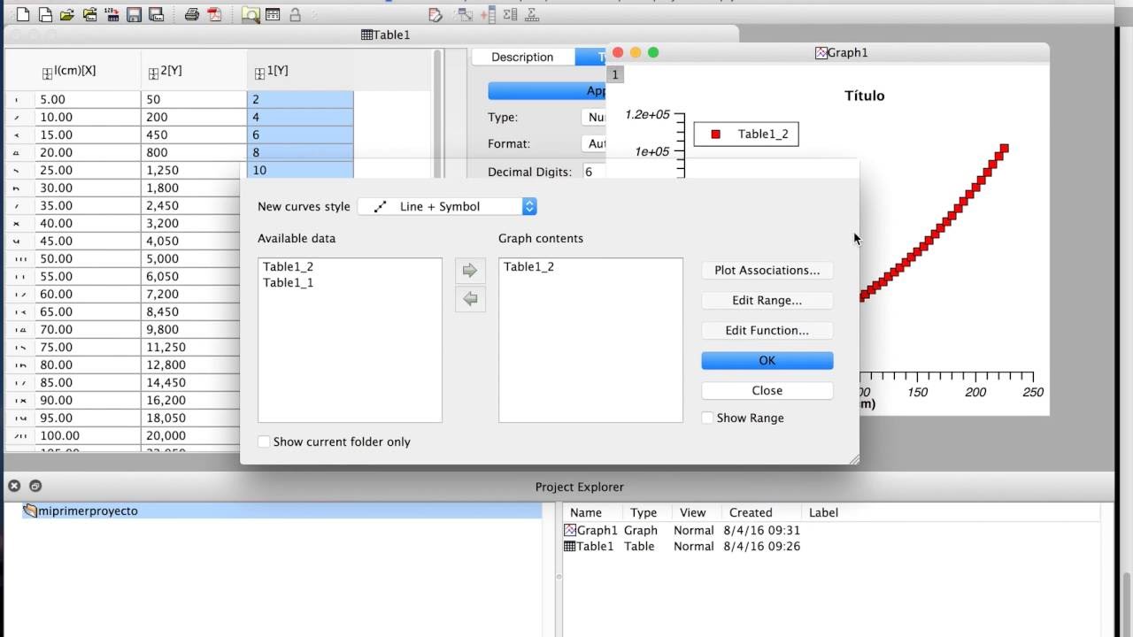Viewport: 1133px width, 637px height.
Task: Click the miprimerproyecto folder icon
Action: click(x=30, y=510)
